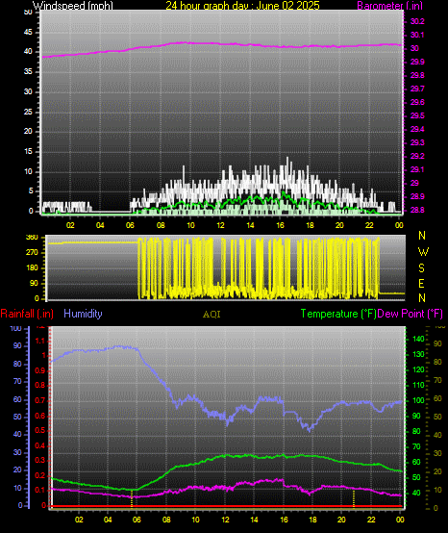This screenshot has height=533, width=448.
Task: Click the 'Dew Point (°F)' legend label
Action: click(410, 314)
